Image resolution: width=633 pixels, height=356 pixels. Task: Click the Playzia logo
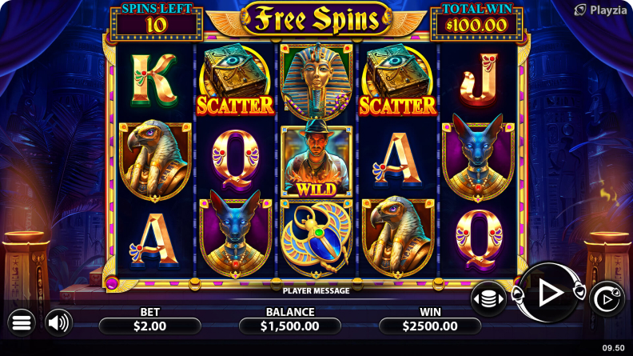(601, 10)
